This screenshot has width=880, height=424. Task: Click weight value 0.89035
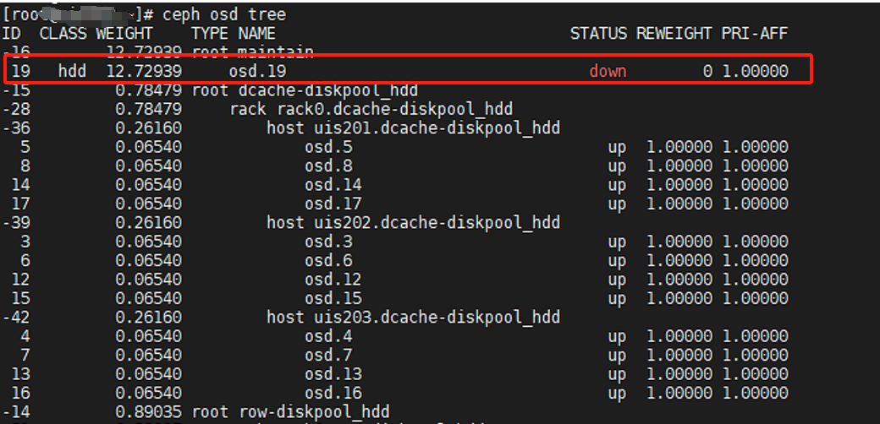pos(148,412)
